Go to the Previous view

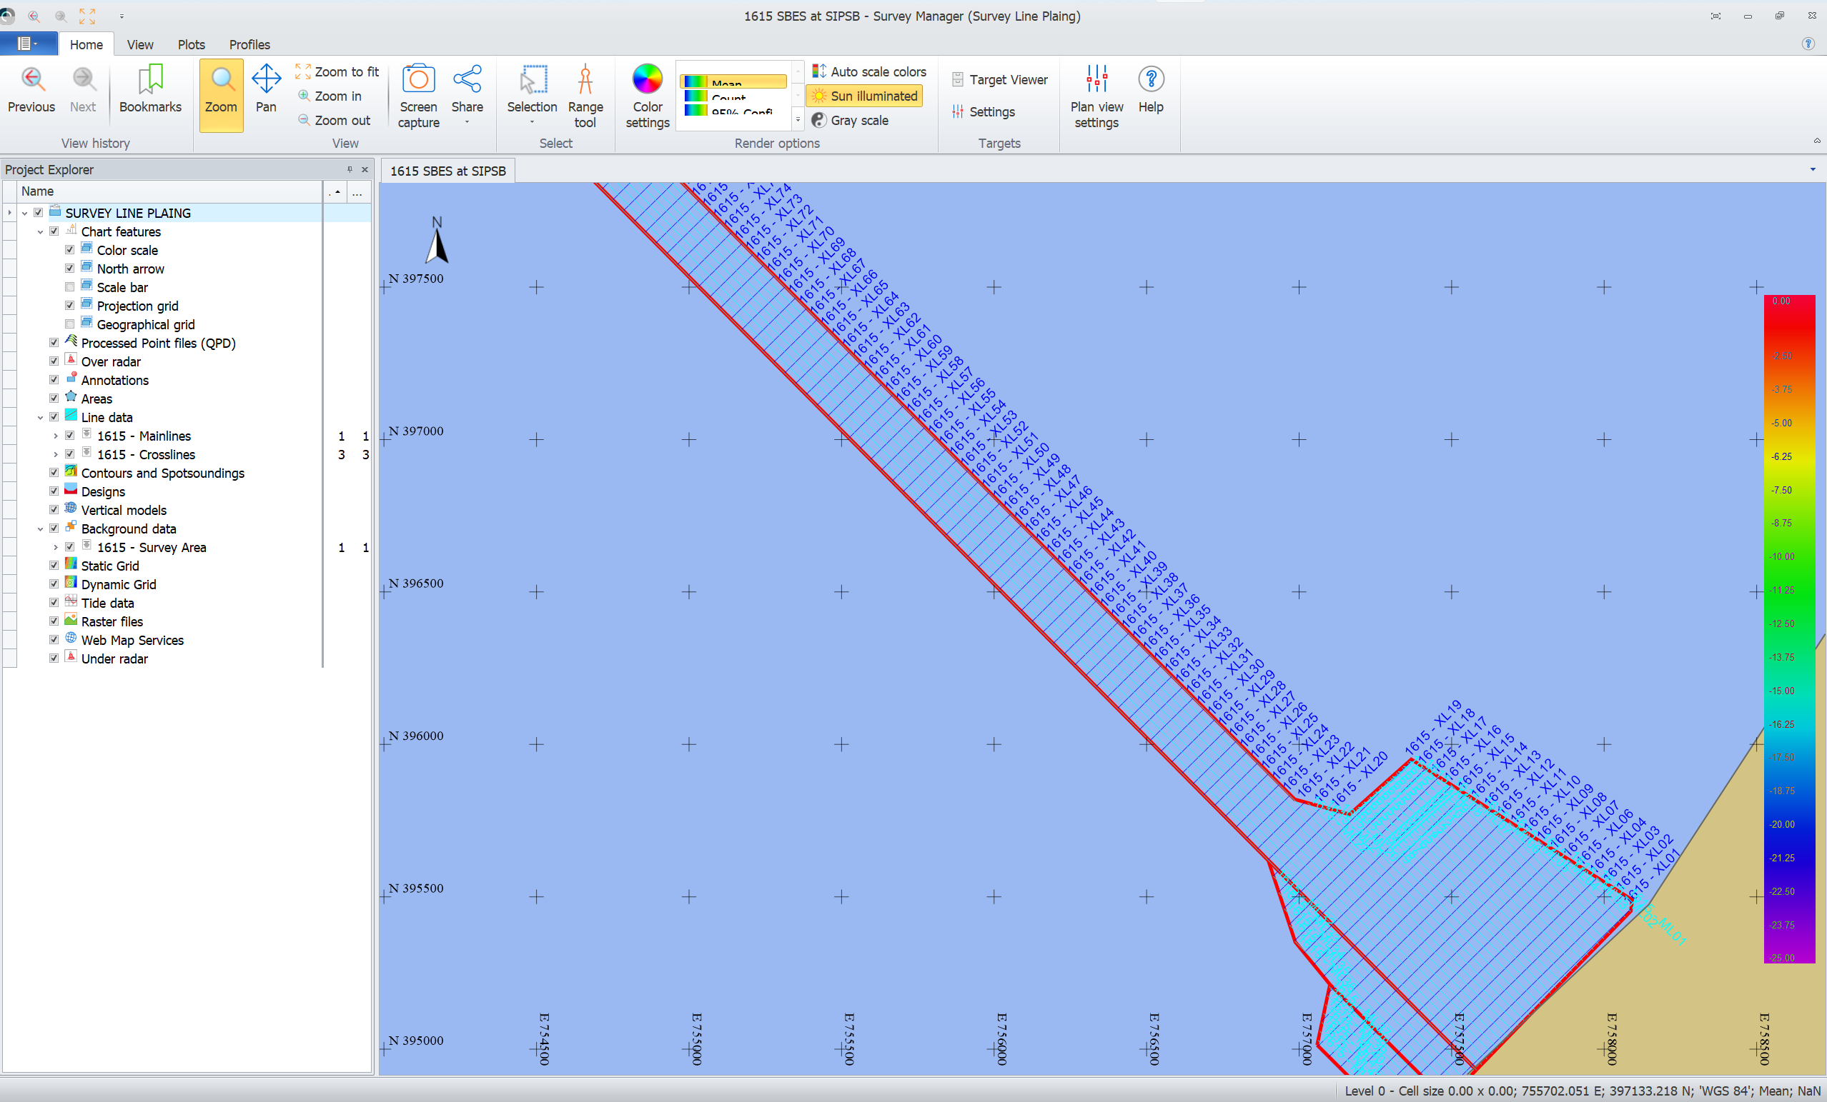[x=31, y=90]
